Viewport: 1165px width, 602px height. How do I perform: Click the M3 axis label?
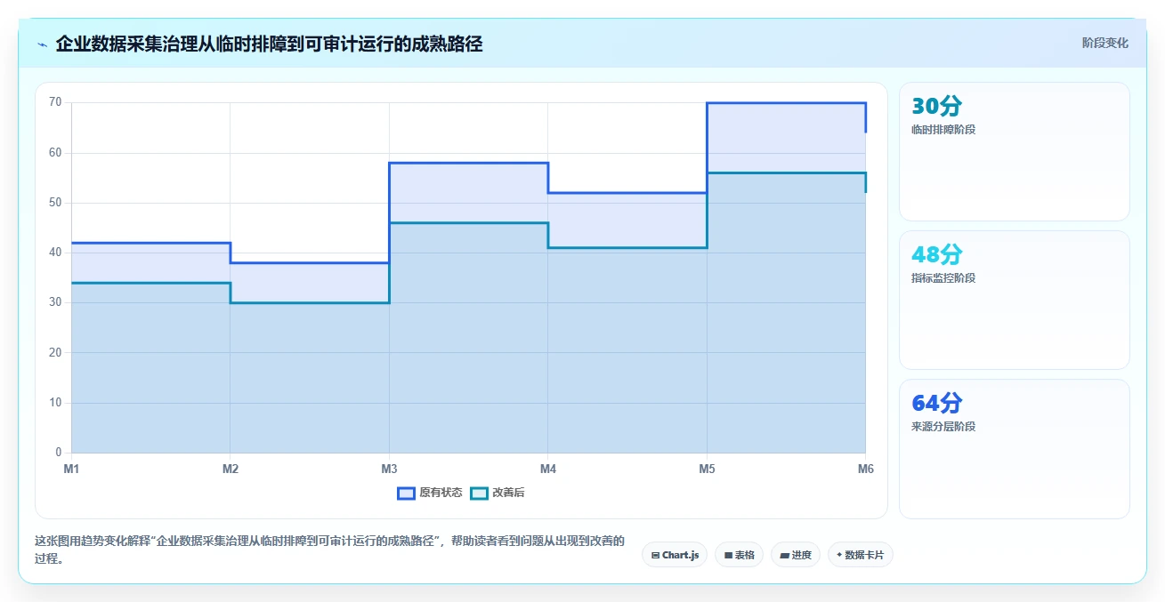click(389, 469)
